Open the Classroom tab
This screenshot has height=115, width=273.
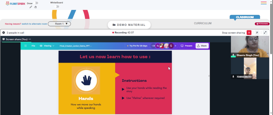coord(245,17)
